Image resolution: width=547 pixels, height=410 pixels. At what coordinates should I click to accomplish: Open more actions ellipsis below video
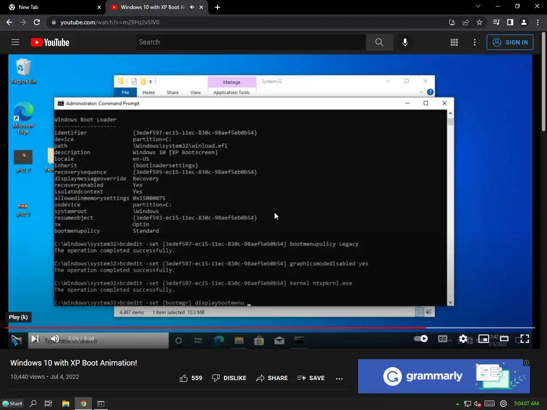click(339, 378)
